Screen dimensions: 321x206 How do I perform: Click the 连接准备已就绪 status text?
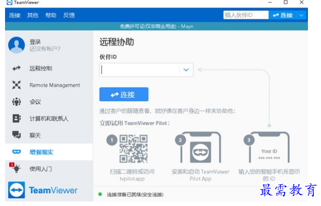click(x=135, y=194)
